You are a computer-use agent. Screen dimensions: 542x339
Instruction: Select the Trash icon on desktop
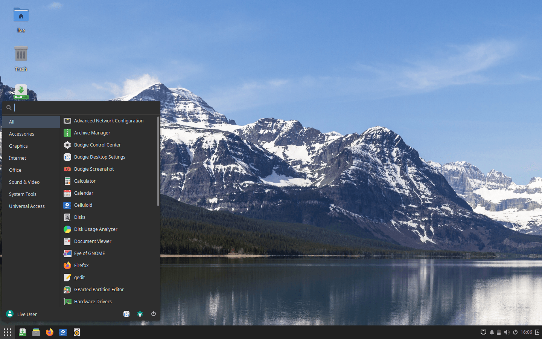click(x=21, y=58)
